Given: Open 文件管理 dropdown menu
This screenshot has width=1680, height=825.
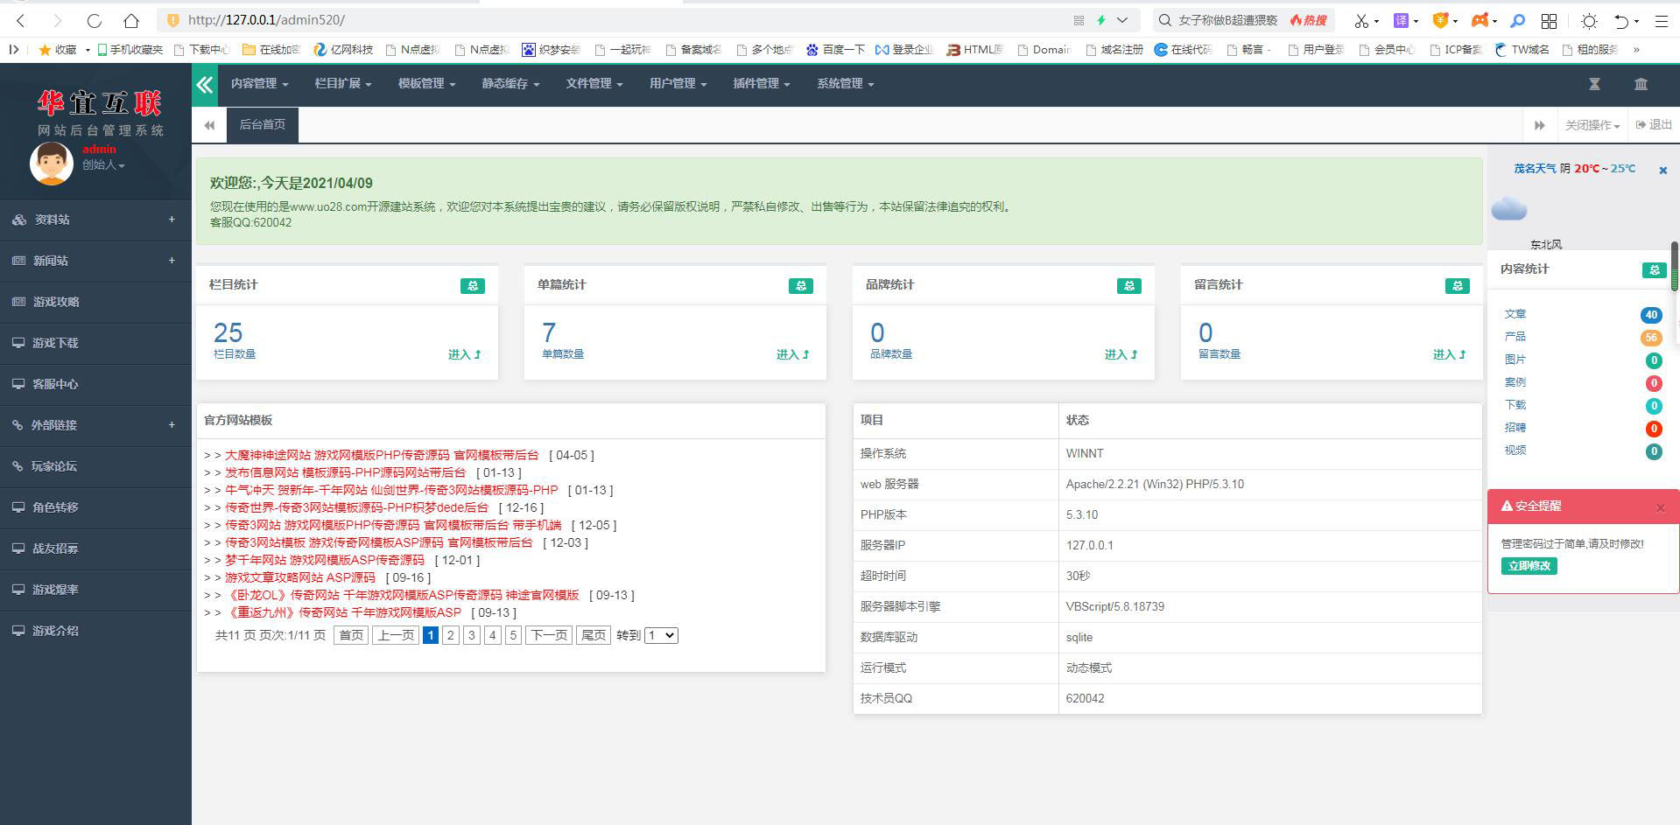Looking at the screenshot, I should pyautogui.click(x=594, y=84).
